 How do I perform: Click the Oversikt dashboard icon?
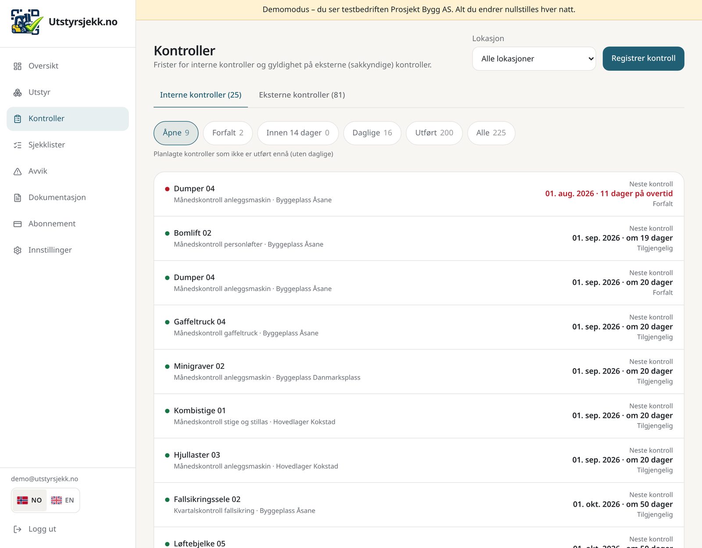coord(18,66)
